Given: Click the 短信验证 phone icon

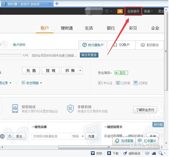Looking at the screenshot, I should pyautogui.click(x=15, y=108).
